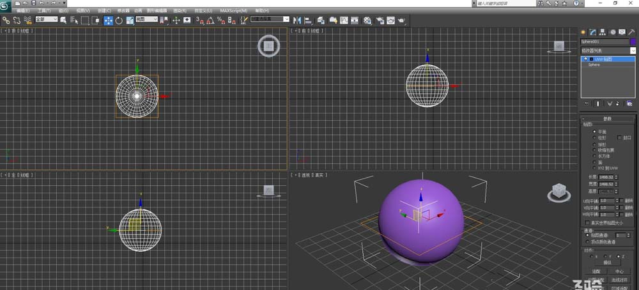The image size is (639, 290).
Task: Switch to the Create command panel
Action: [x=583, y=32]
